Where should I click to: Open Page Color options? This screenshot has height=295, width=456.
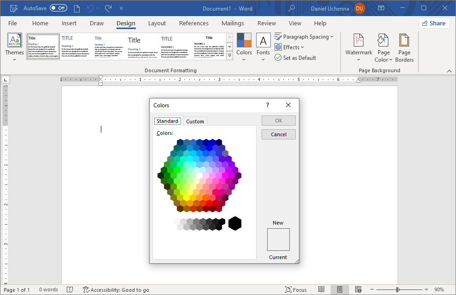383,47
